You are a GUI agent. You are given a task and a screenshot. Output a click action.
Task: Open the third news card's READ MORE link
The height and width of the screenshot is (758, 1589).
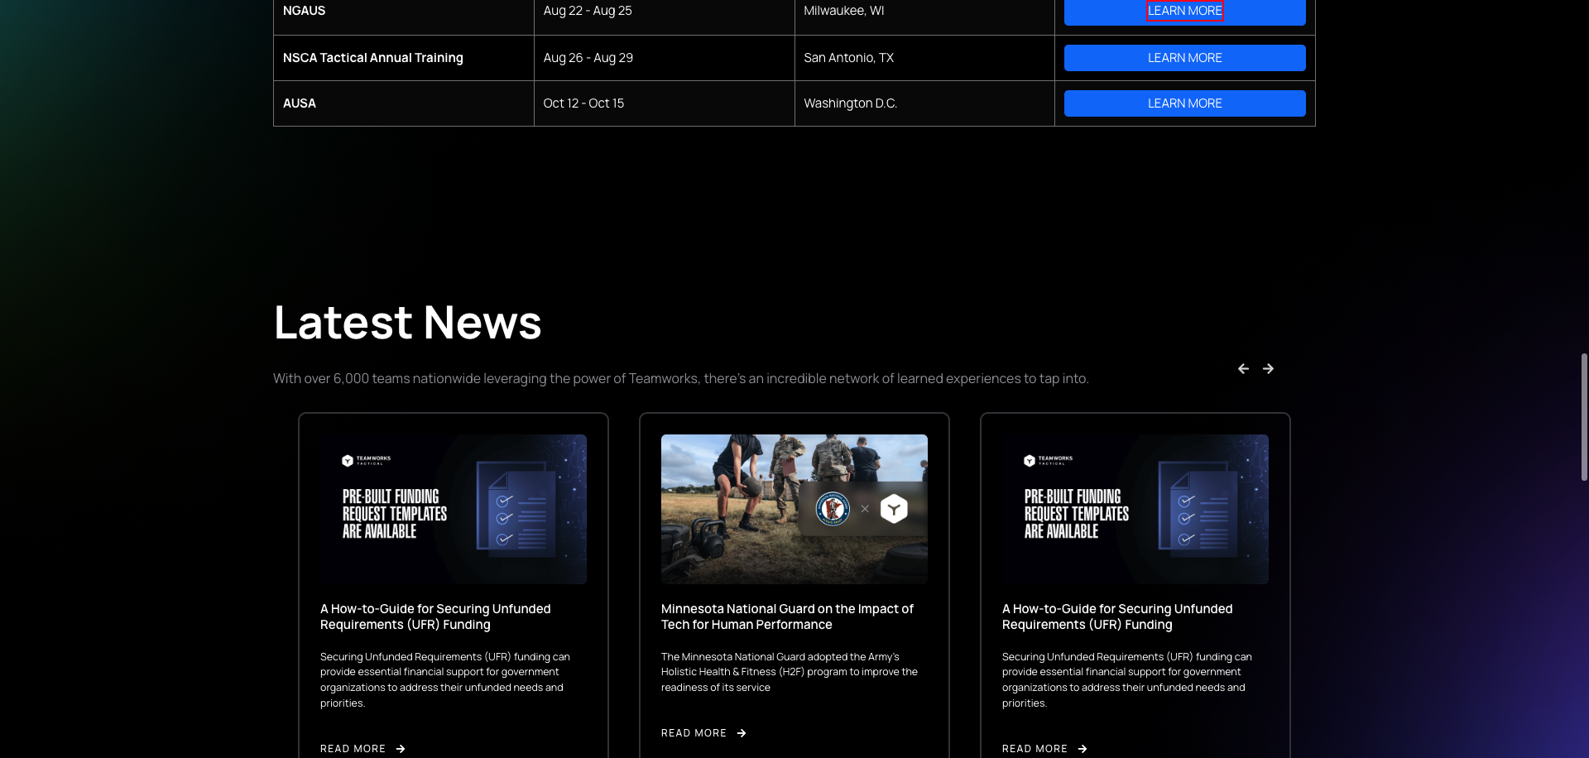pyautogui.click(x=1035, y=748)
